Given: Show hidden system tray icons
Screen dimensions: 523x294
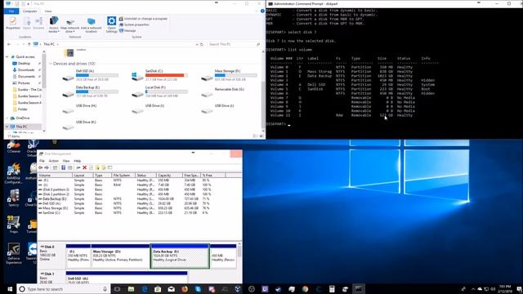Looking at the screenshot, I should click(472, 289).
